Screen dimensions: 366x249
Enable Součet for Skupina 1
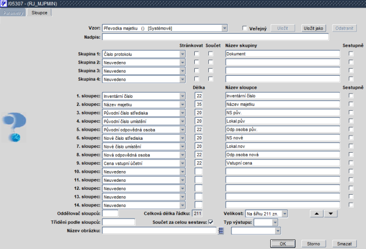click(x=210, y=54)
